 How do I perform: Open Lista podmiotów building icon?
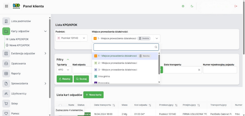click(x=6, y=21)
